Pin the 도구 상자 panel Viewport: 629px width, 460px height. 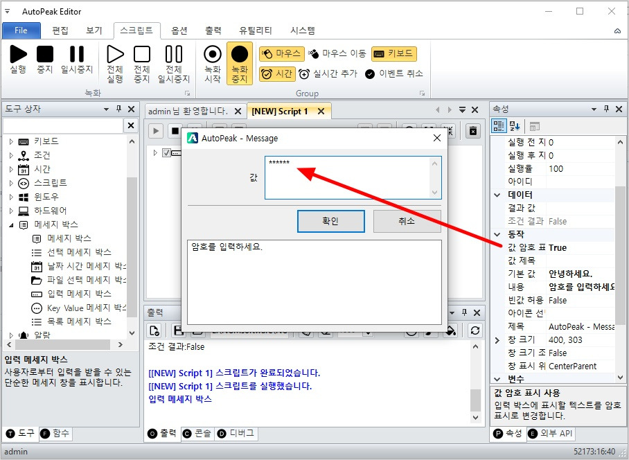point(118,109)
